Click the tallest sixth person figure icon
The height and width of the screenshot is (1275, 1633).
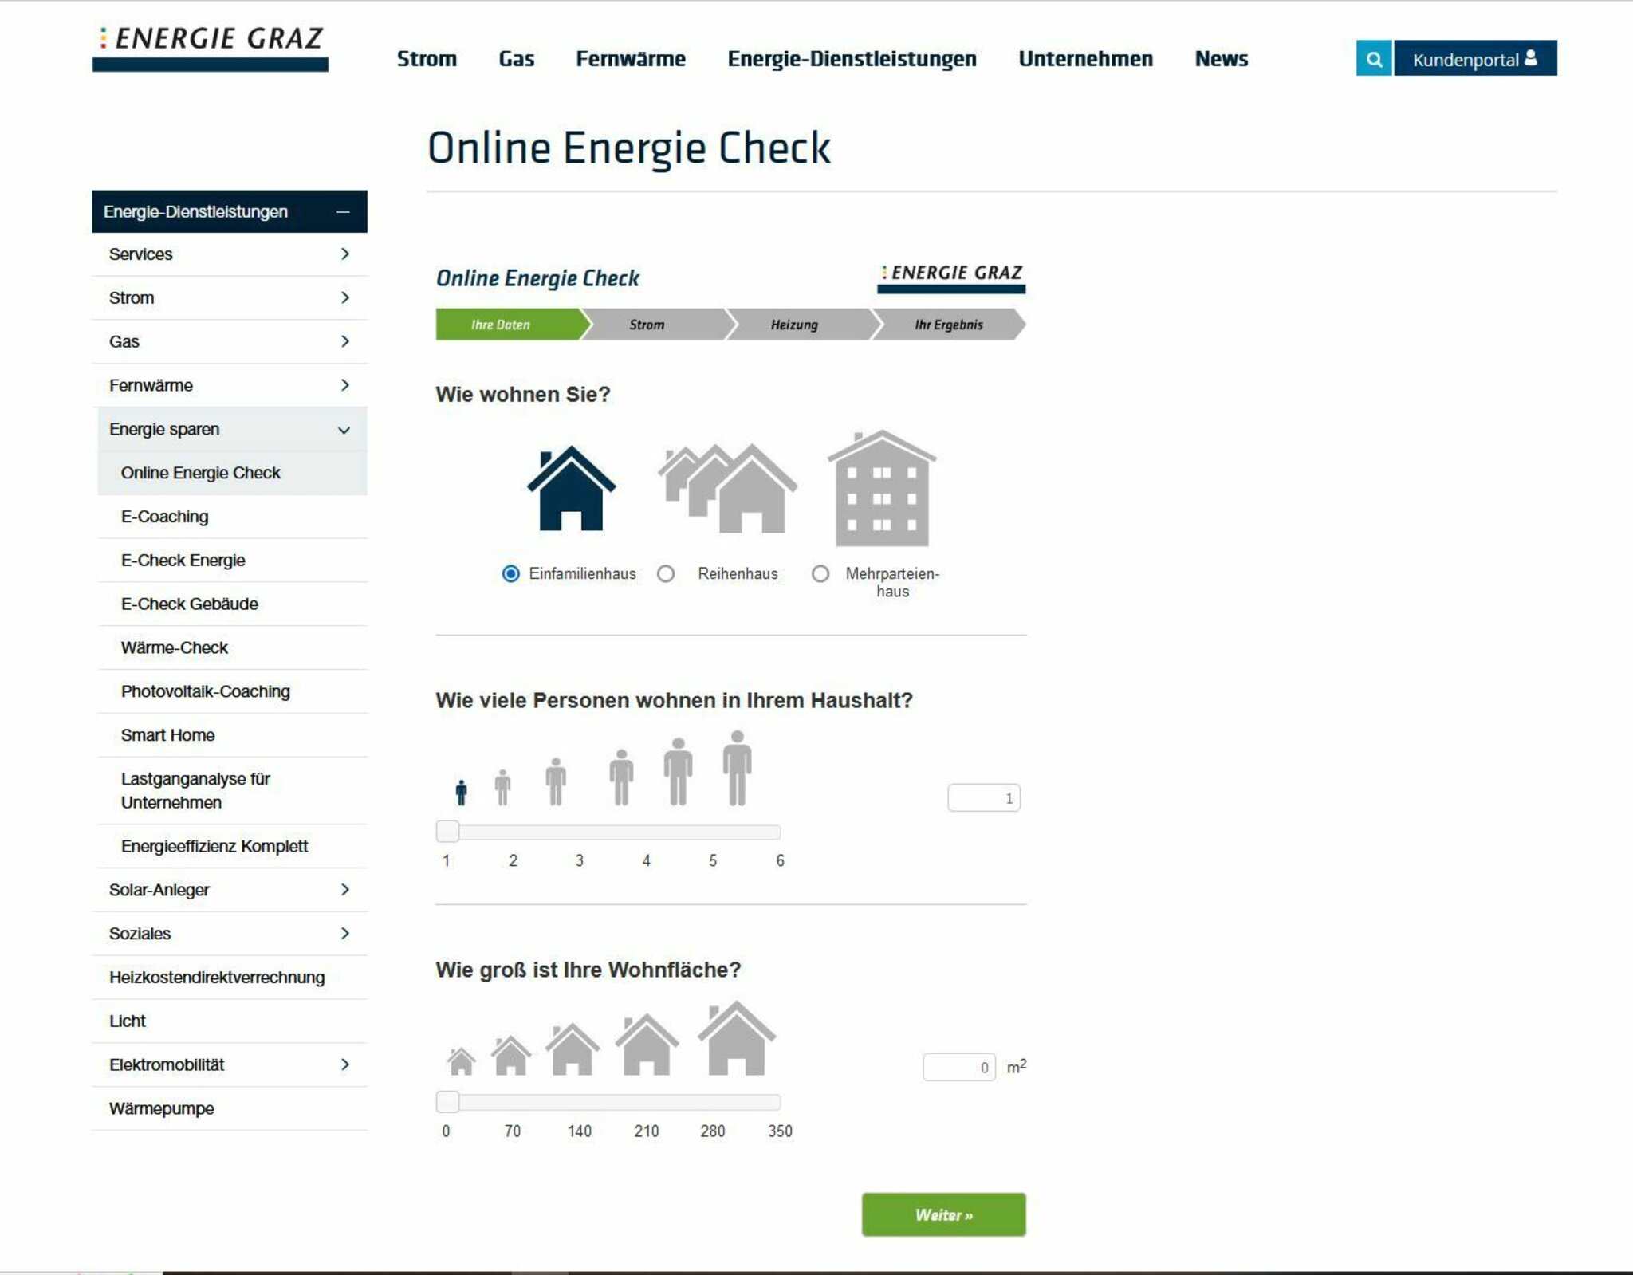click(737, 768)
